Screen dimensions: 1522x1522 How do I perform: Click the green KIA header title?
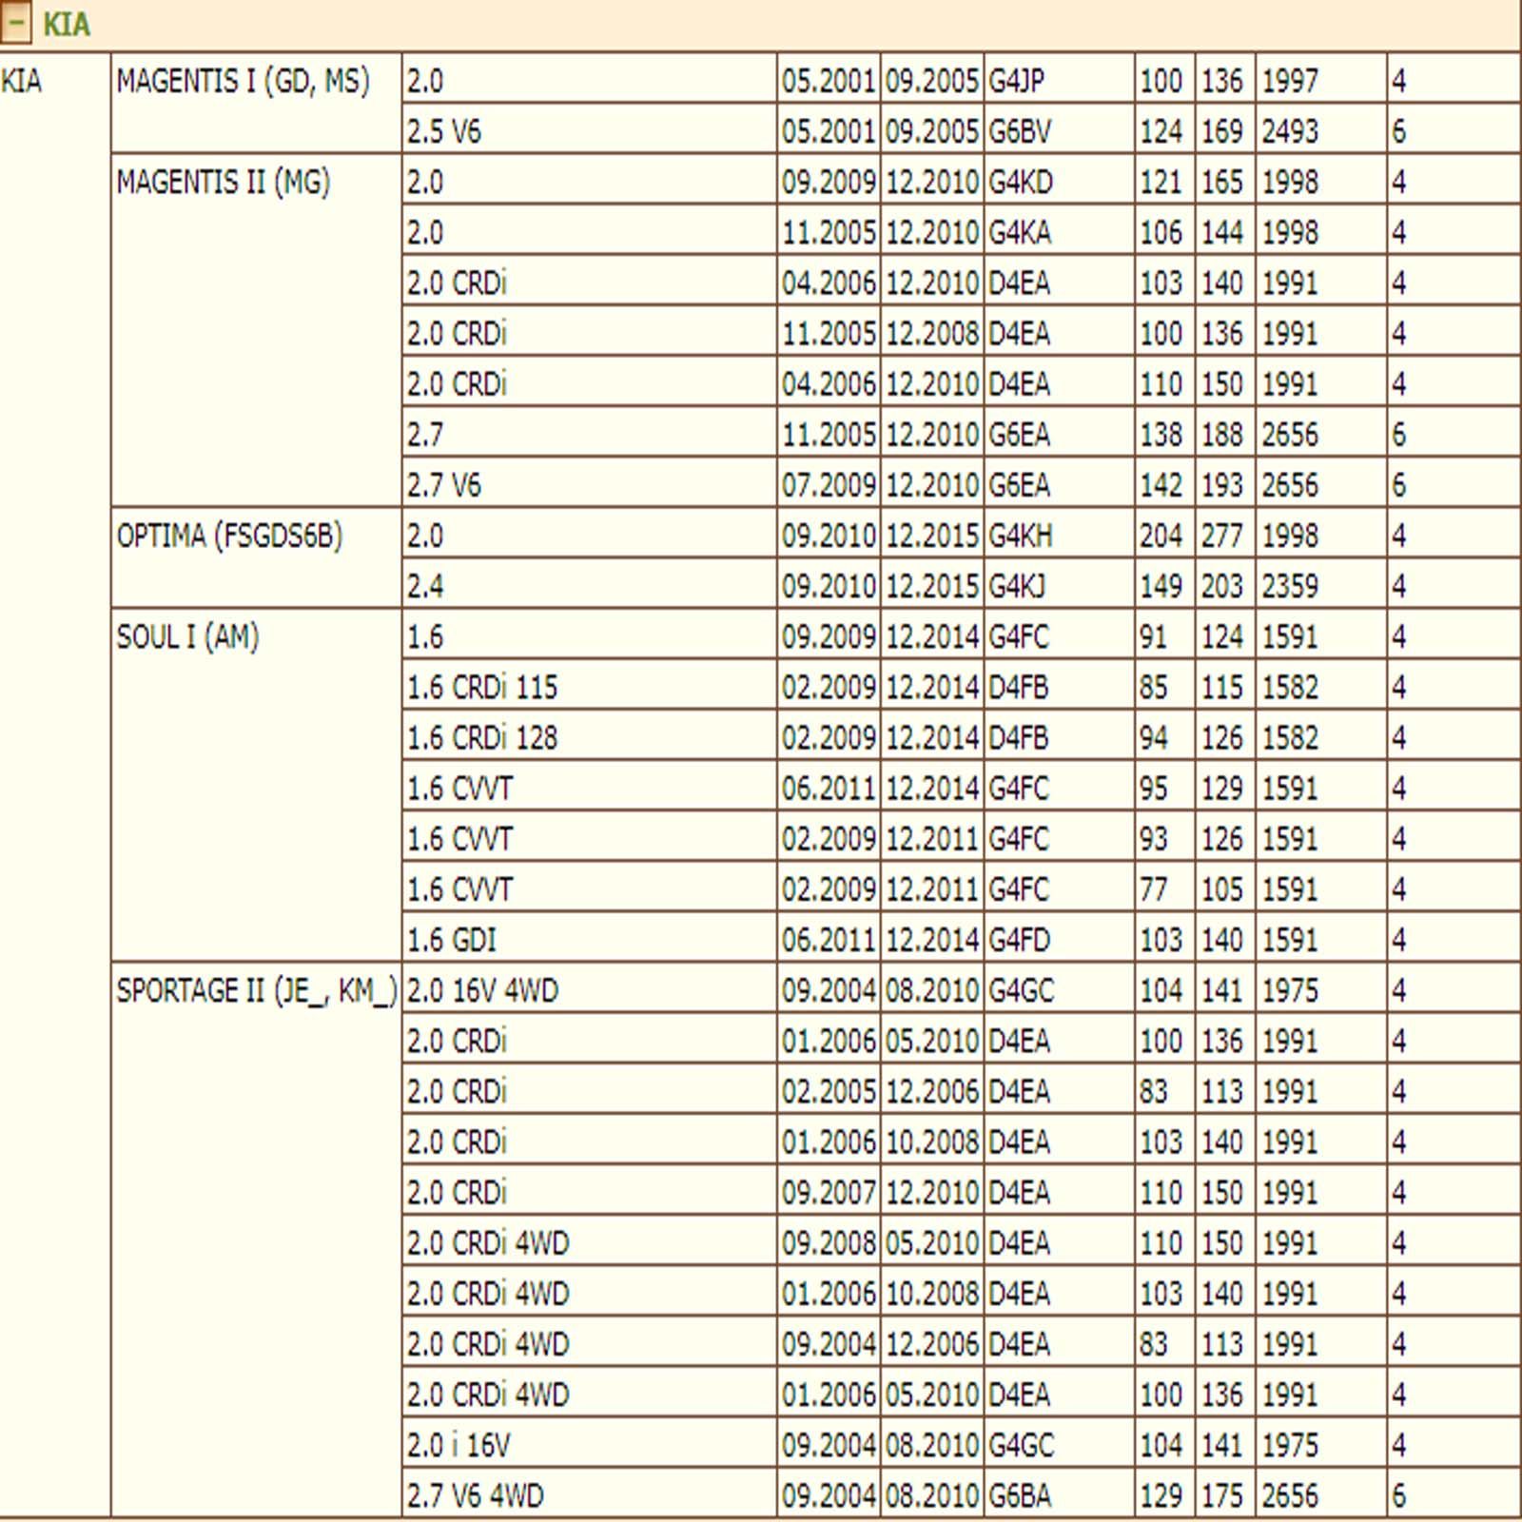pyautogui.click(x=66, y=24)
